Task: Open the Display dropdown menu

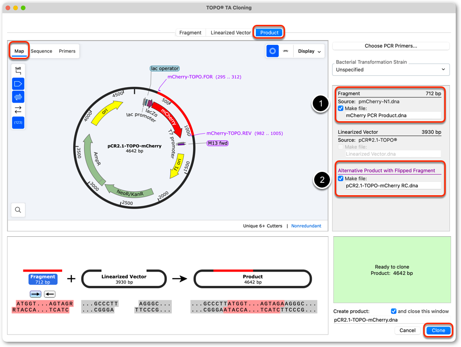Action: 309,51
